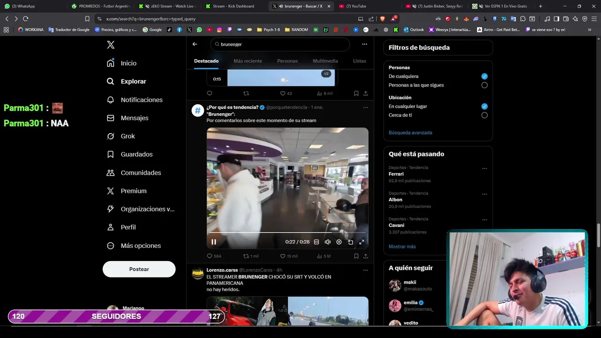Switch to the Más reciente tab

248,61
